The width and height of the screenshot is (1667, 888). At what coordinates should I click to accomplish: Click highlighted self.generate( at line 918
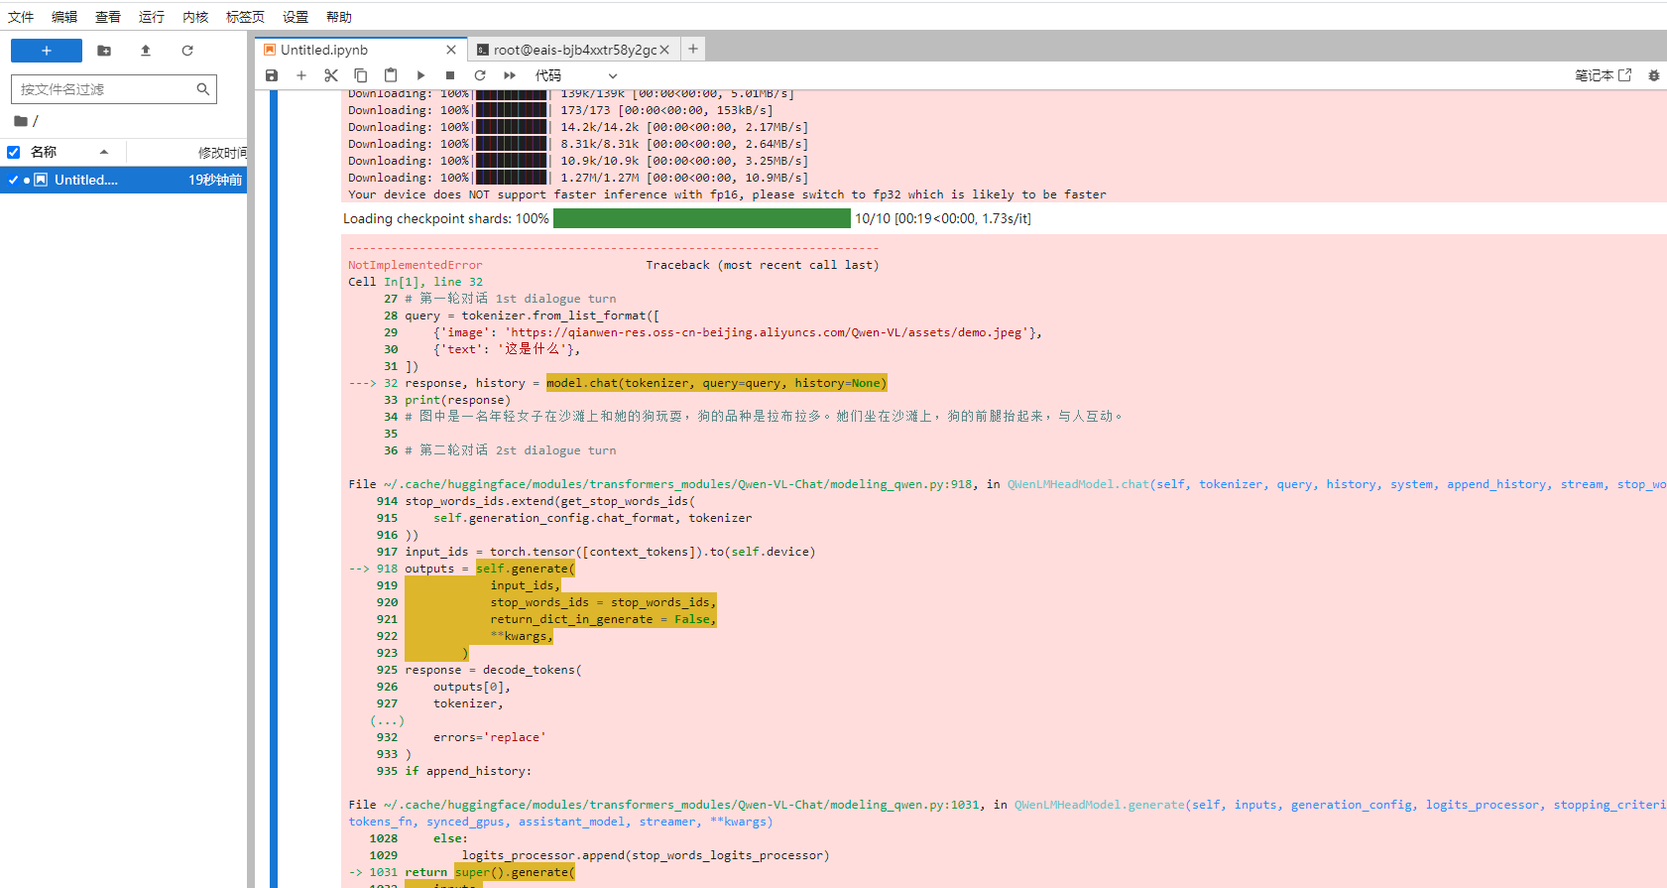point(526,569)
